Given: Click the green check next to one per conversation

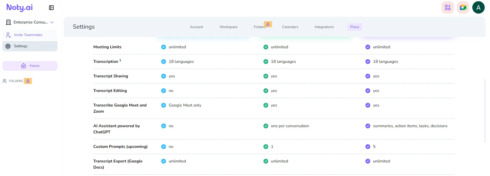Looking at the screenshot, I should click(x=266, y=126).
